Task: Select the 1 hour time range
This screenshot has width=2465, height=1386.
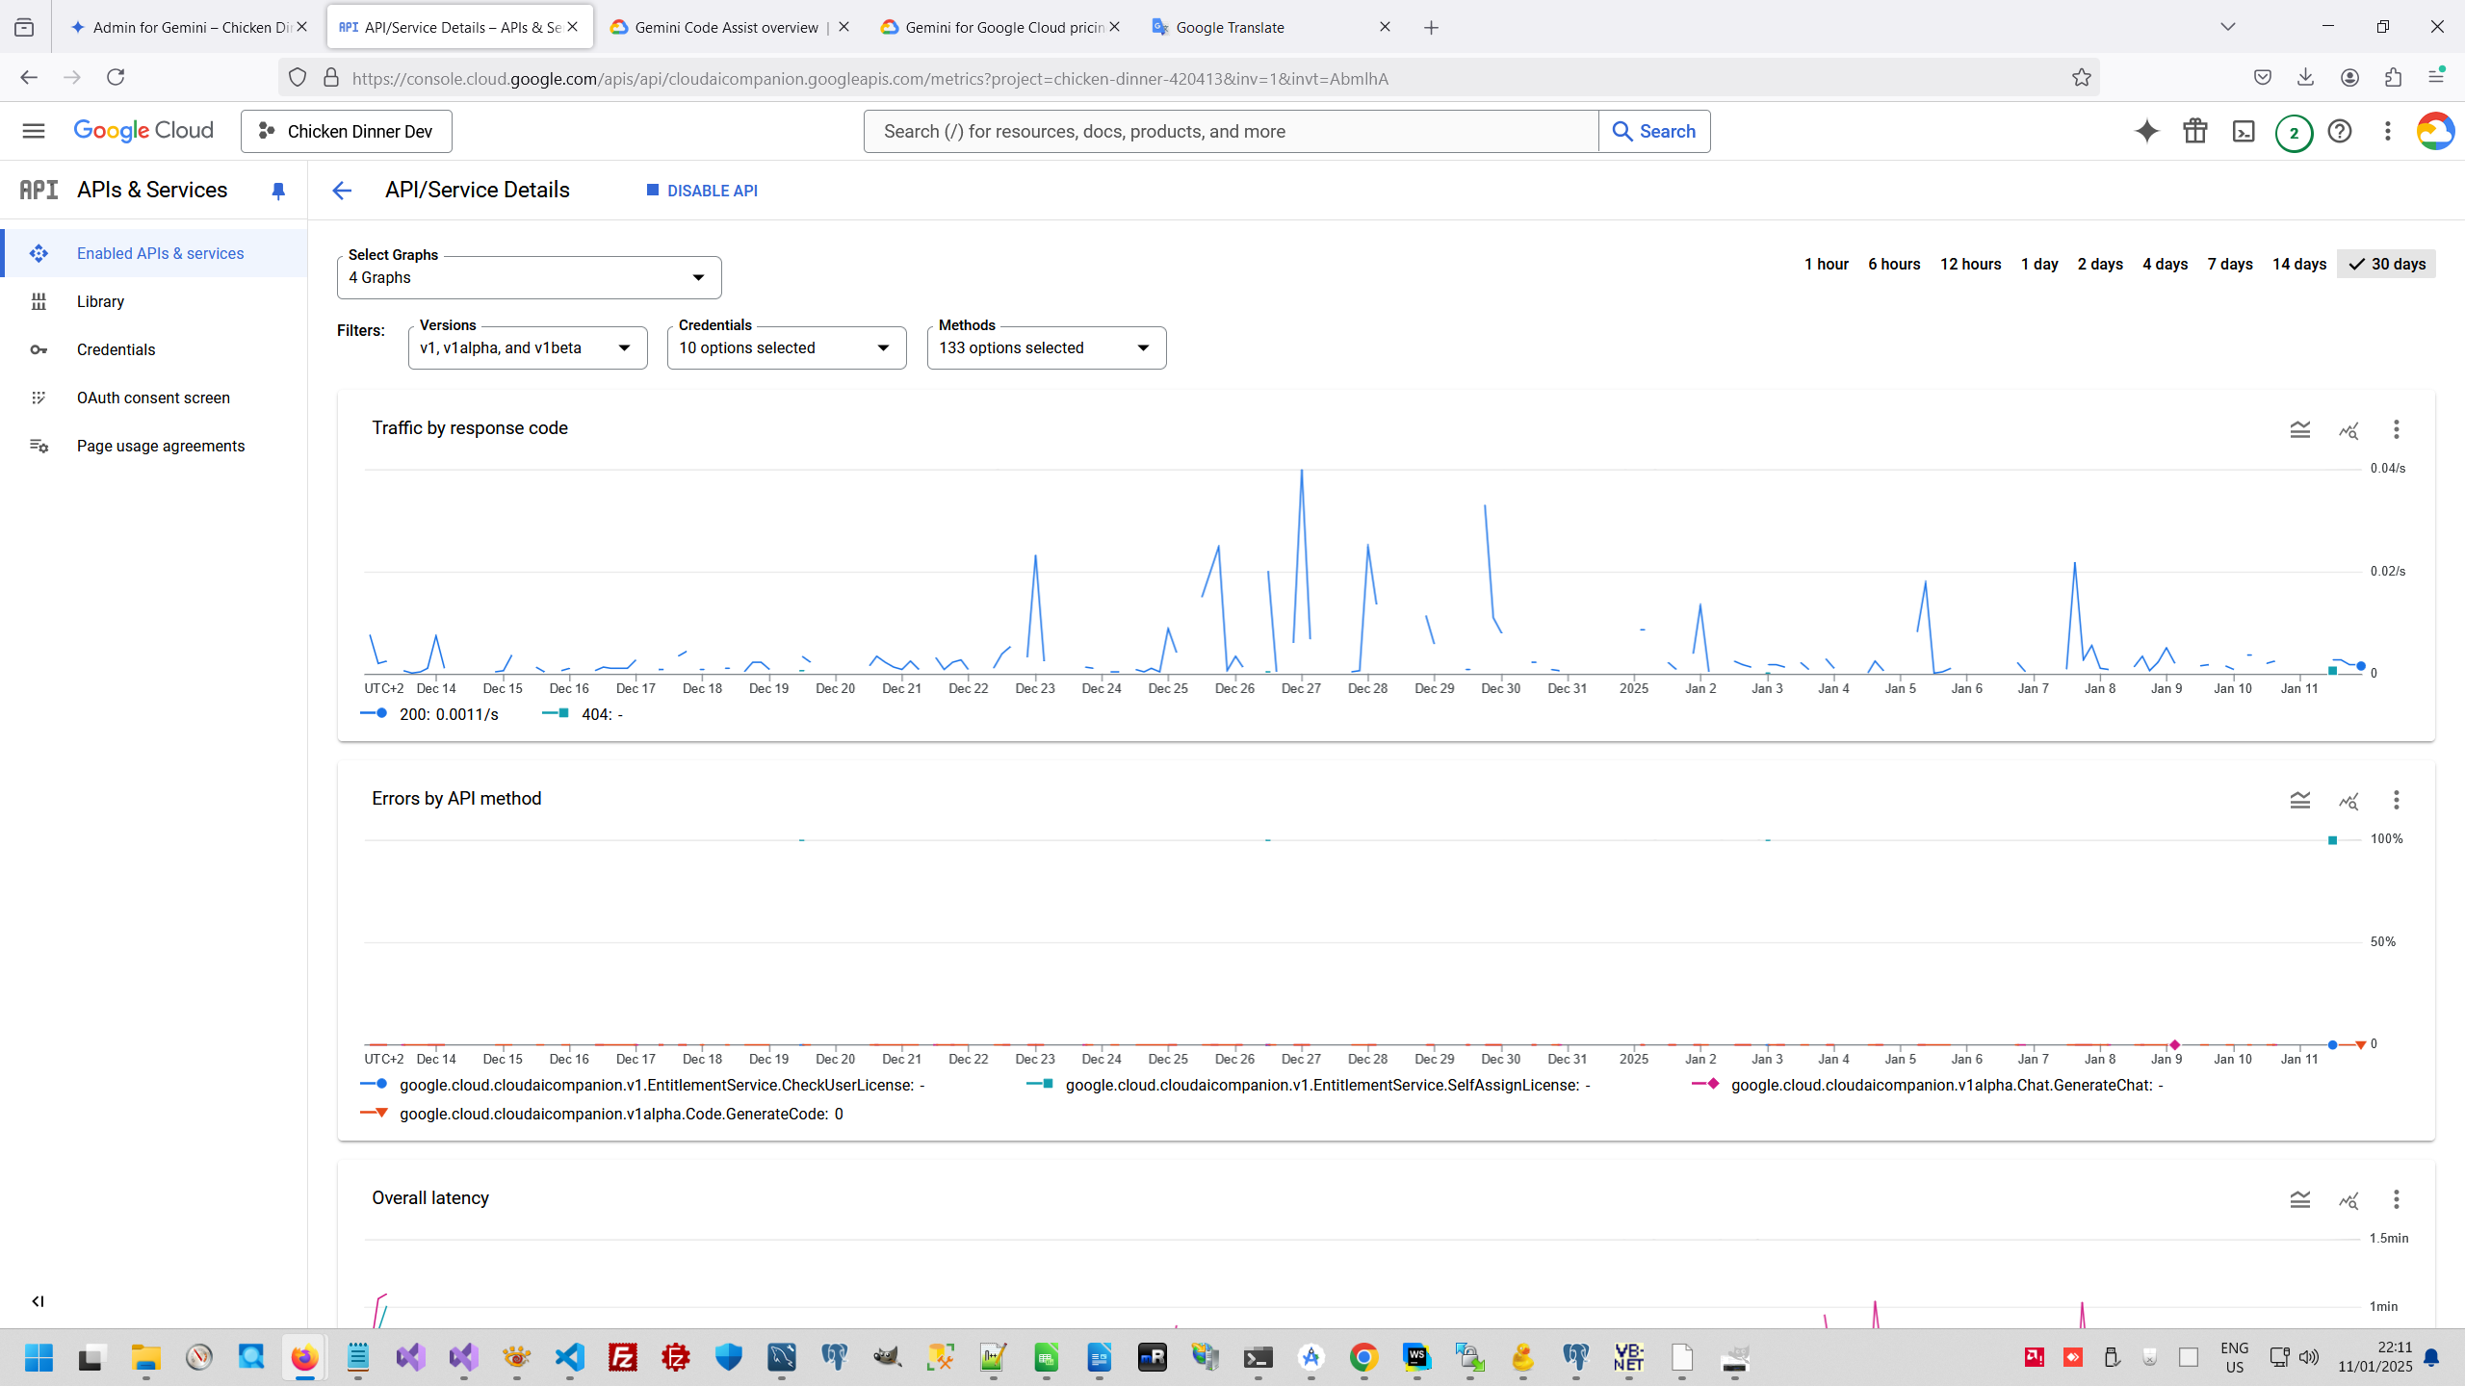Action: pyautogui.click(x=1826, y=264)
